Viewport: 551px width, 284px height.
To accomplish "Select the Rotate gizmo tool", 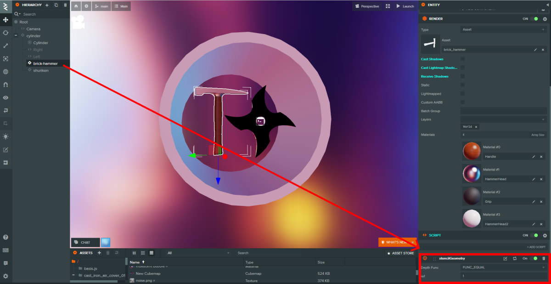I will point(6,33).
